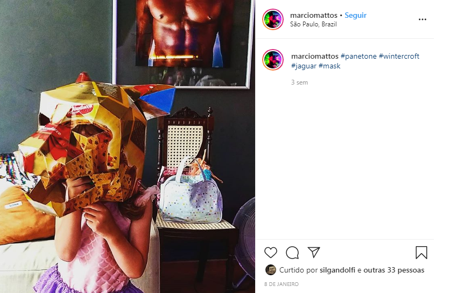Click the 8 DE JANEIRO post date
The height and width of the screenshot is (293, 457).
coord(282,284)
